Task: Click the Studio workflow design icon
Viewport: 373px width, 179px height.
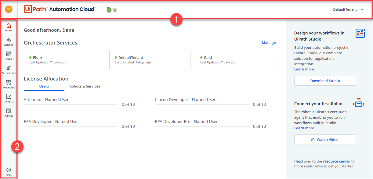Action: (x=360, y=33)
